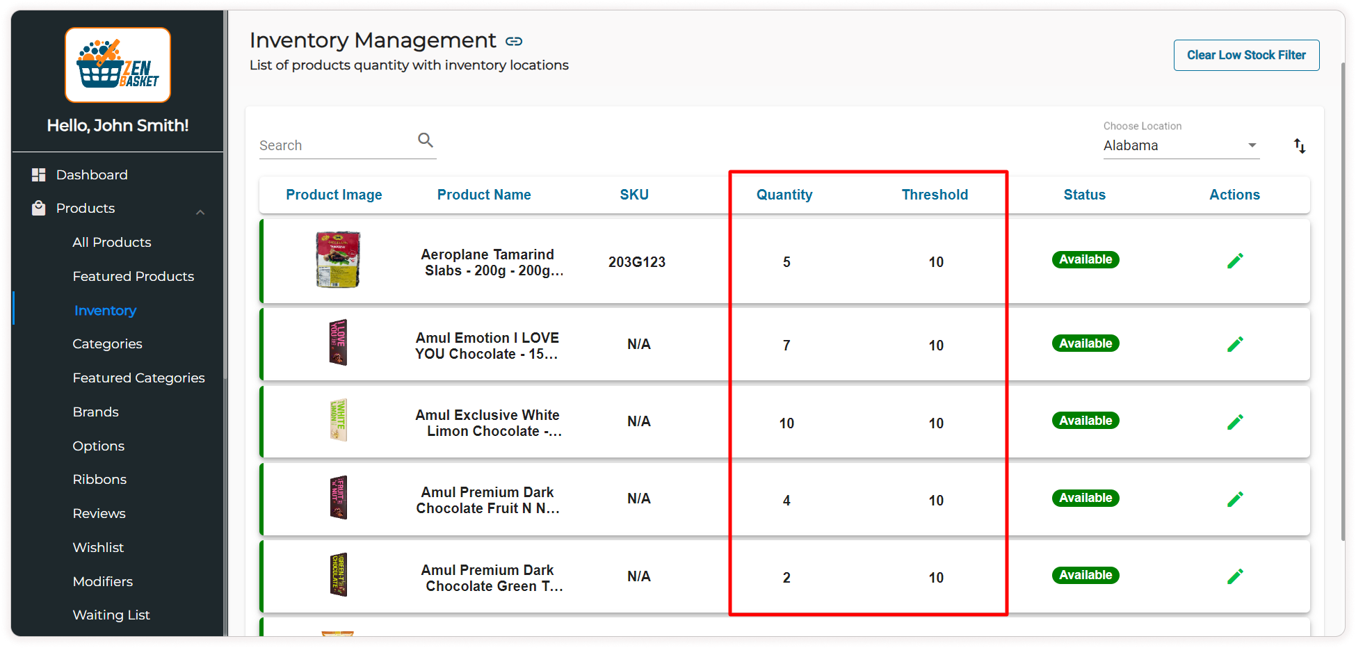Screen dimensions: 1356x648
Task: Click product name Amul Exclusive White Limon
Action: point(487,423)
